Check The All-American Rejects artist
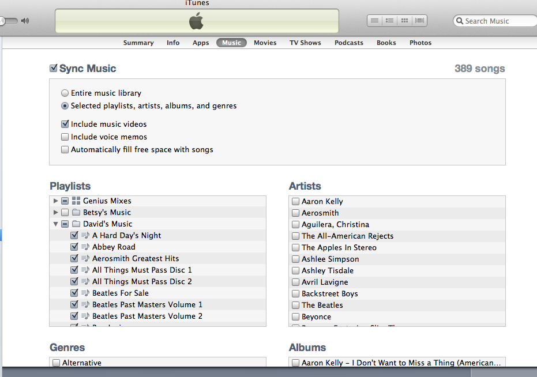This screenshot has width=537, height=377. click(x=295, y=236)
